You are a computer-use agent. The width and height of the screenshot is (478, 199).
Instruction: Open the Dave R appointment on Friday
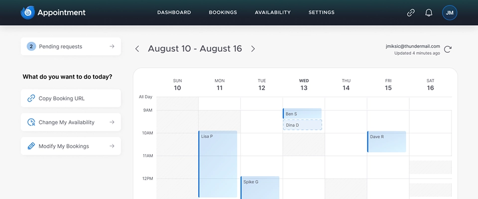pyautogui.click(x=387, y=142)
